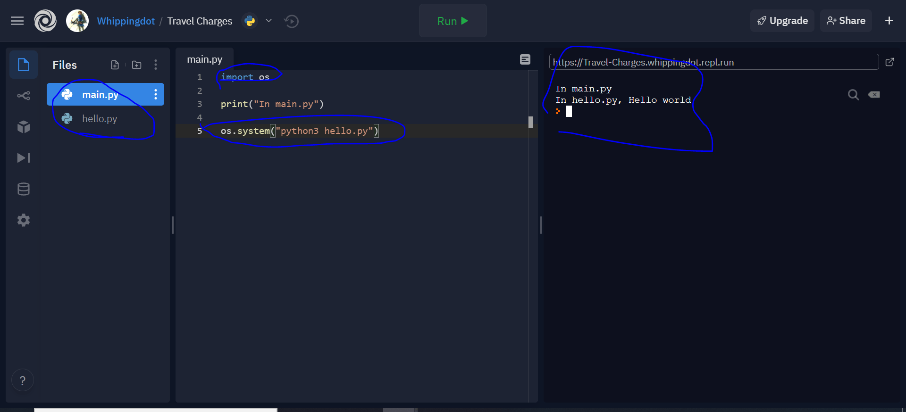Click the Travel Charges repl title
This screenshot has height=412, width=906.
pos(200,21)
